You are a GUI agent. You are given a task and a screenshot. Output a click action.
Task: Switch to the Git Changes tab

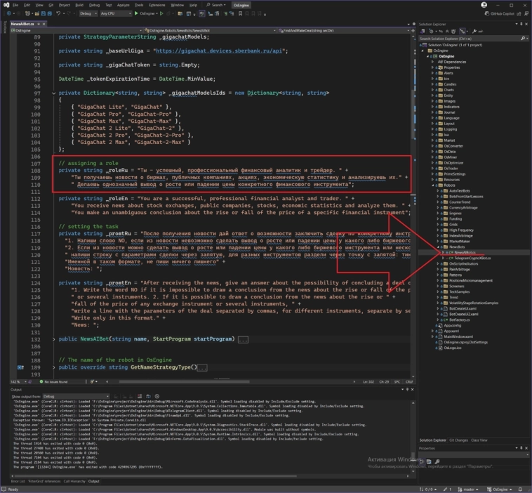[x=457, y=440]
